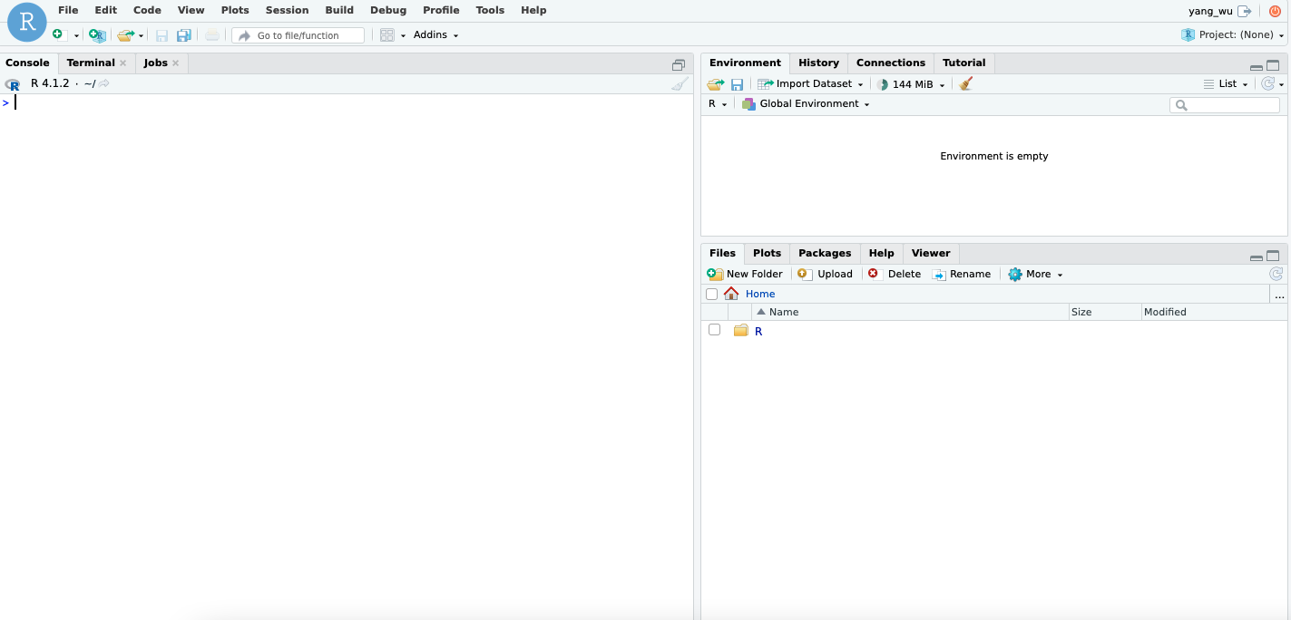Check the box next to R folder
The width and height of the screenshot is (1291, 620).
(714, 330)
